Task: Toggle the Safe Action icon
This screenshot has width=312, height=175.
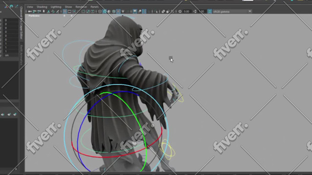Action: click(88, 11)
